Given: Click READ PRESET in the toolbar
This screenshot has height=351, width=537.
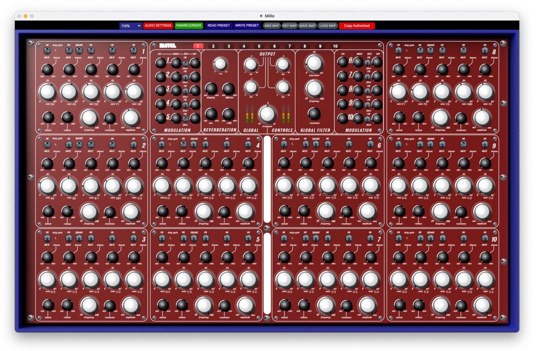Looking at the screenshot, I should pyautogui.click(x=218, y=25).
